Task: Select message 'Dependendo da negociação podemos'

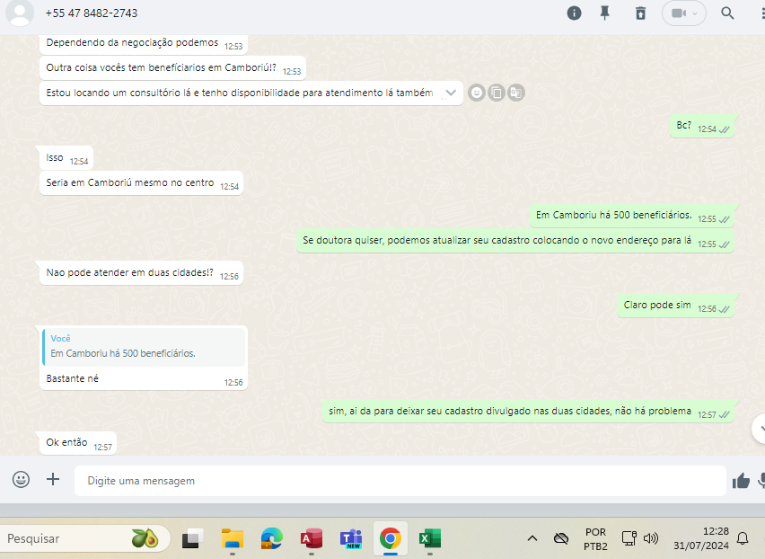Action: [144, 43]
